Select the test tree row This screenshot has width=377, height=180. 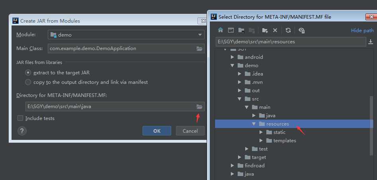[293, 149]
